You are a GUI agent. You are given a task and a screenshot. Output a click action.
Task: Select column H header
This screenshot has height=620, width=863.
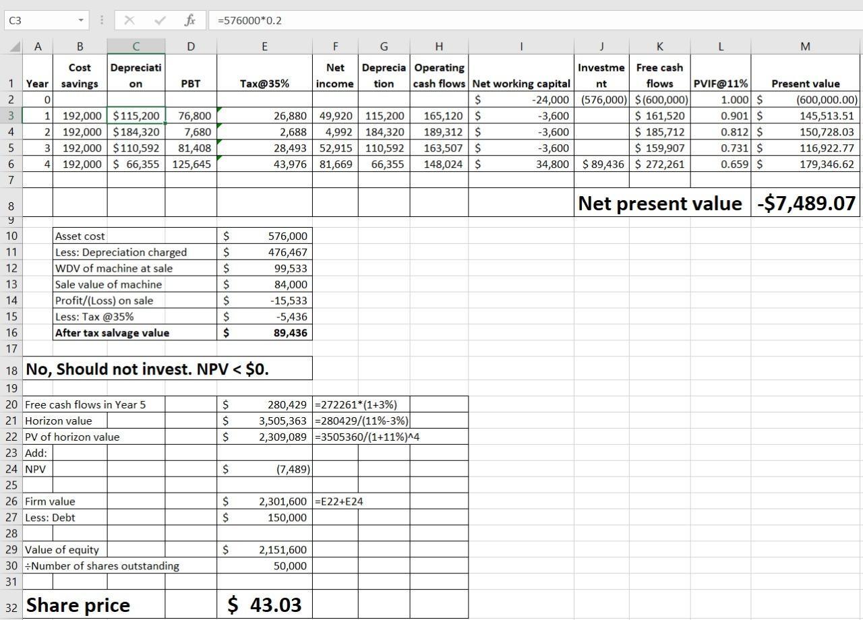coord(439,46)
